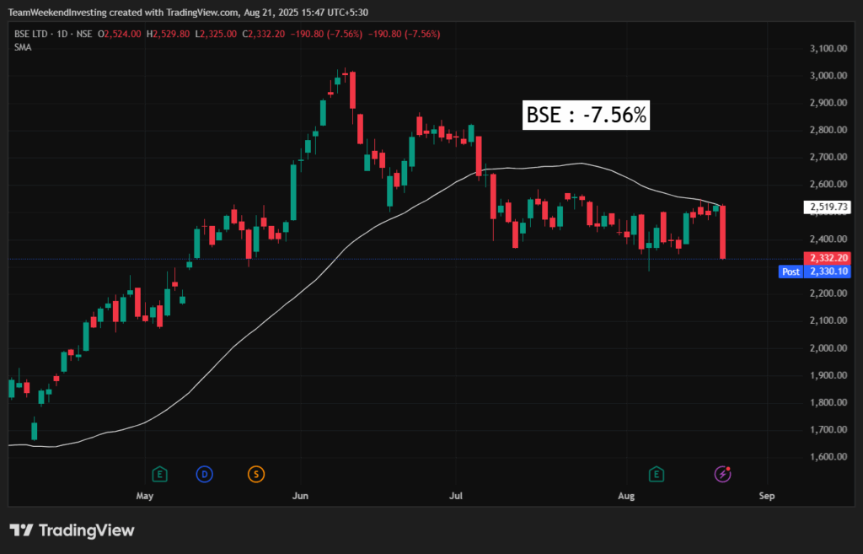The image size is (863, 554).
Task: Click the BSE LTD symbol title
Action: [53, 34]
